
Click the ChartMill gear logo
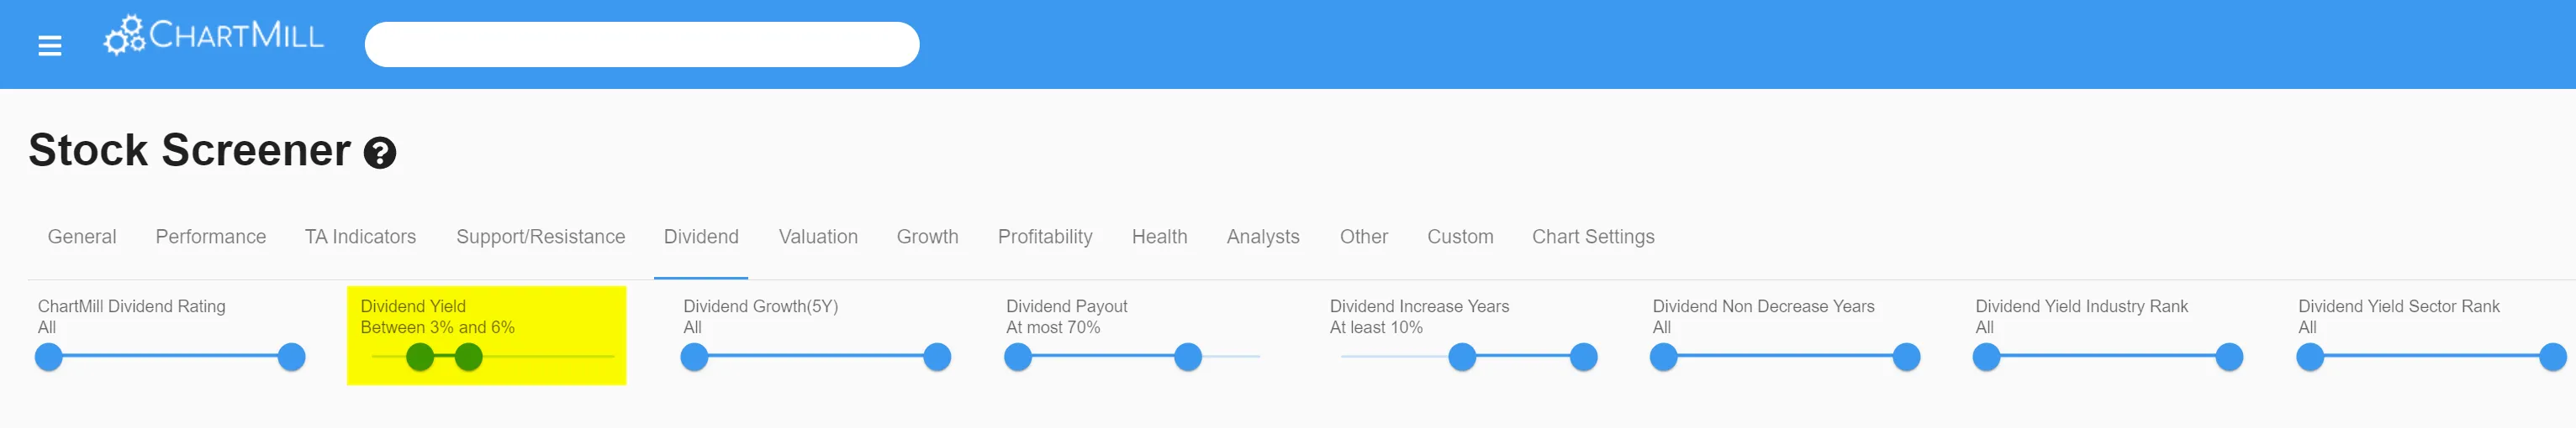pyautogui.click(x=125, y=37)
